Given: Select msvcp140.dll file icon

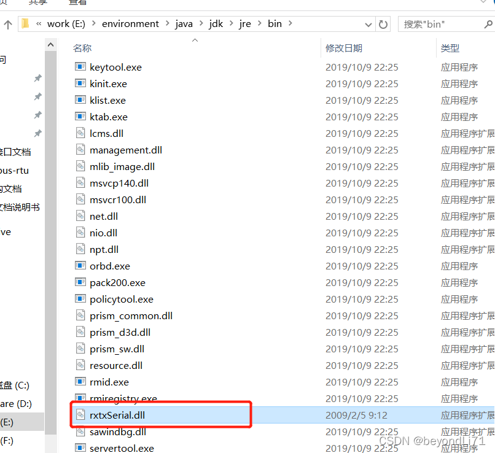Looking at the screenshot, I should coord(80,183).
